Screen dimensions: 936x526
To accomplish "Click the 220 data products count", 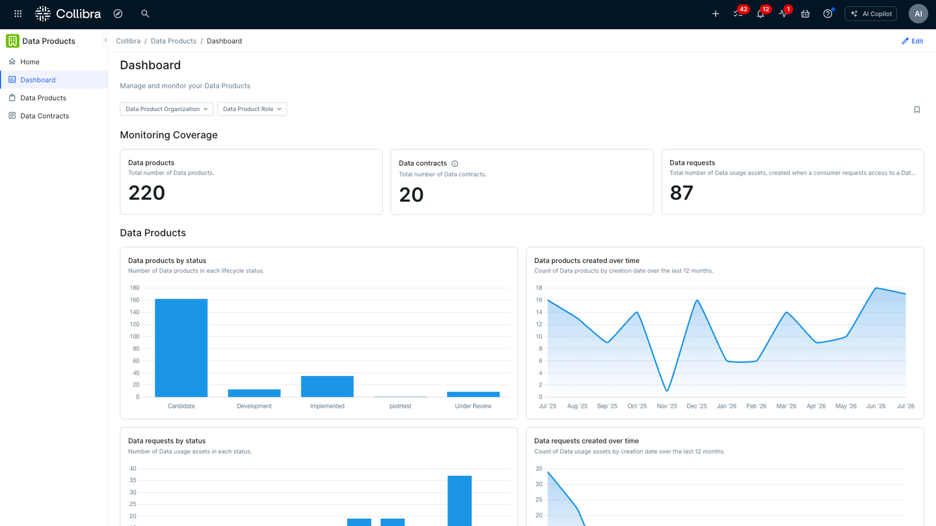I will tap(147, 193).
